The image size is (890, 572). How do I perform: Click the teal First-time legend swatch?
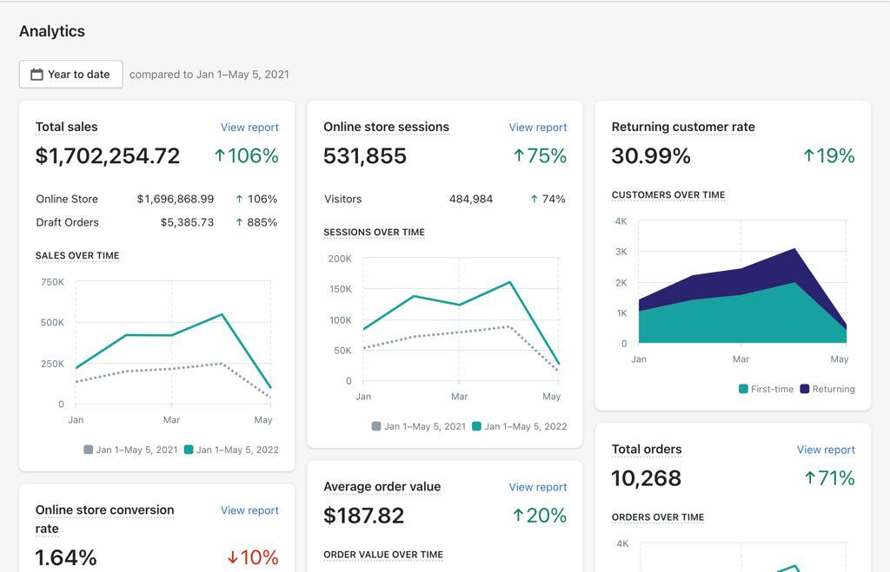[x=743, y=389]
